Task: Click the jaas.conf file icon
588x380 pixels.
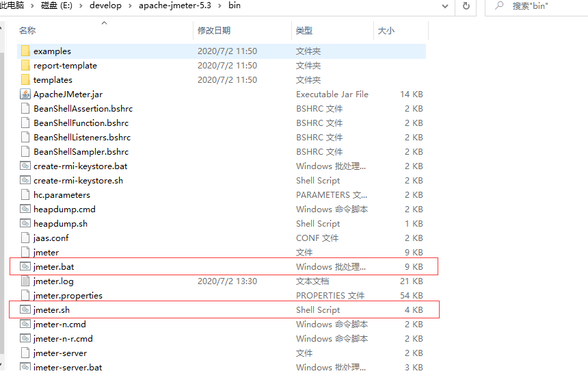Action: click(x=25, y=238)
